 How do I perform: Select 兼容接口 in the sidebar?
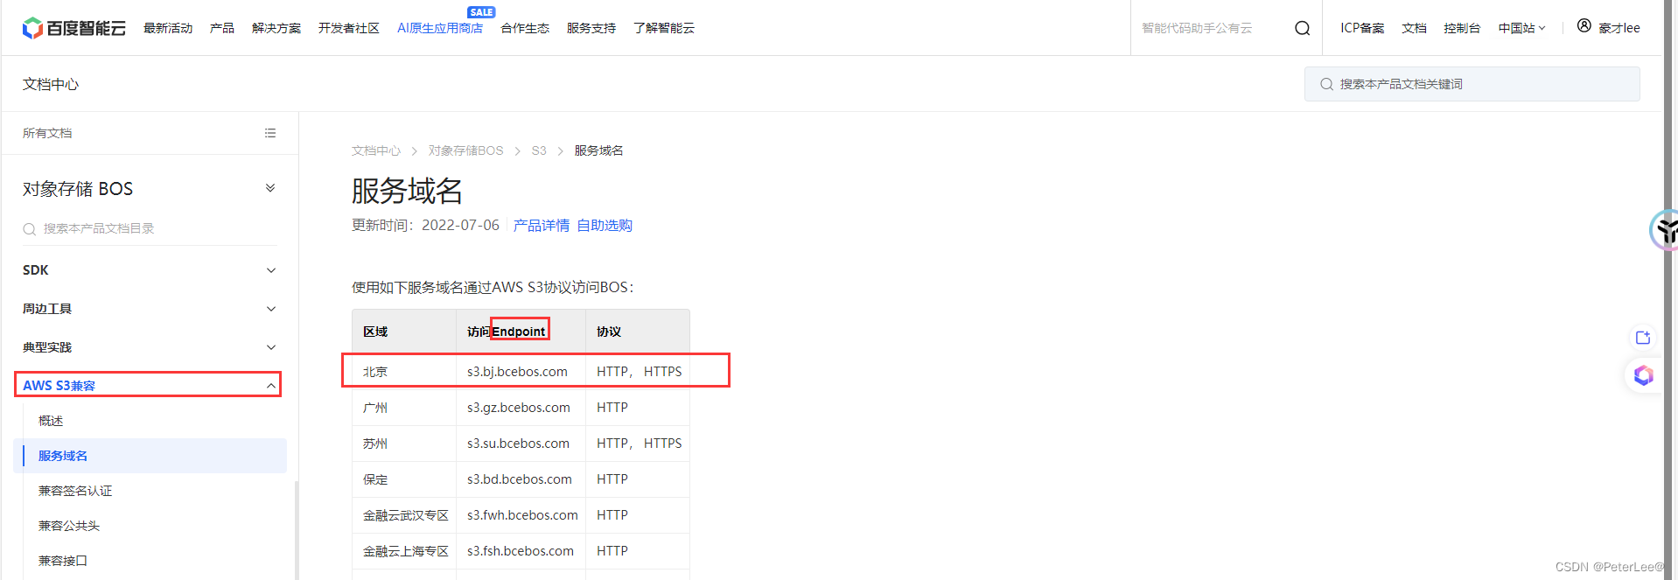[63, 561]
